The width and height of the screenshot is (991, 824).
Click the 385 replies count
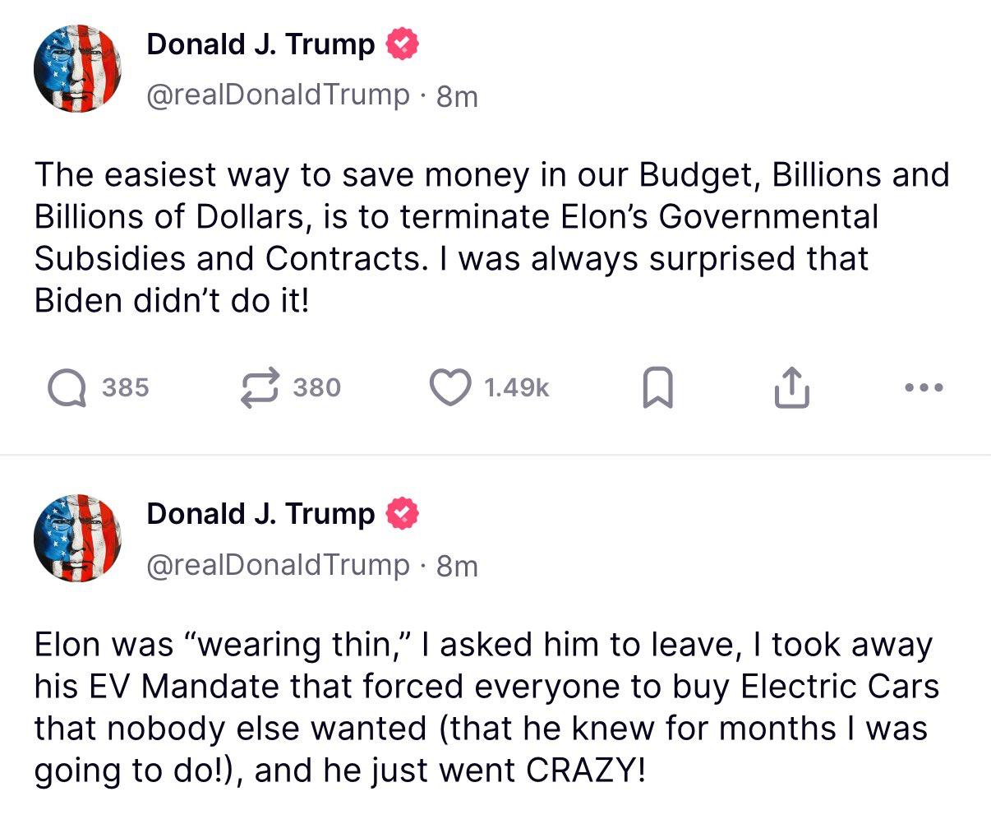pyautogui.click(x=126, y=388)
